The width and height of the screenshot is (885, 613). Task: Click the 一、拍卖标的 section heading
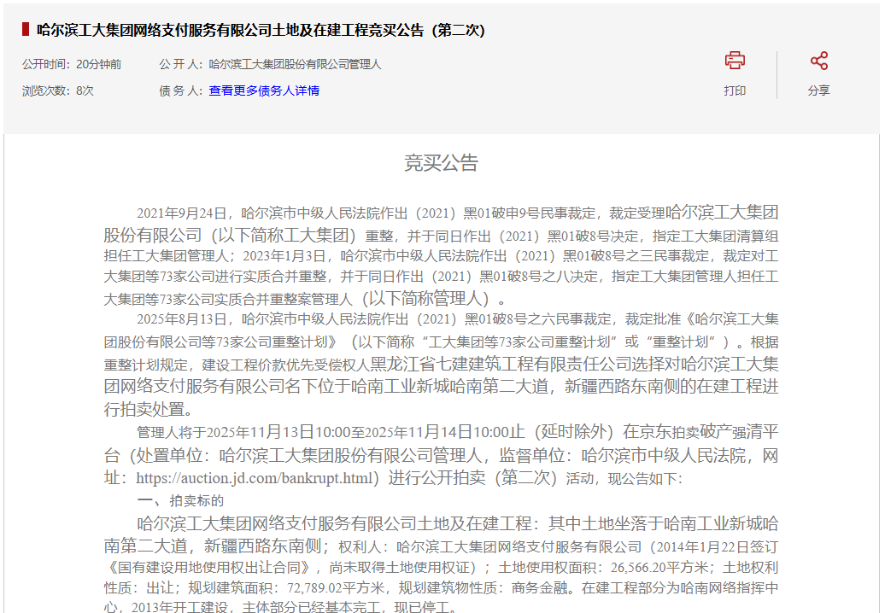[180, 501]
